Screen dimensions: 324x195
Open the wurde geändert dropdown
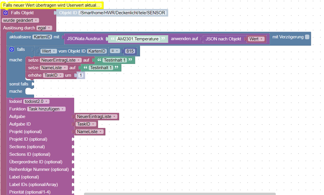click(x=20, y=20)
